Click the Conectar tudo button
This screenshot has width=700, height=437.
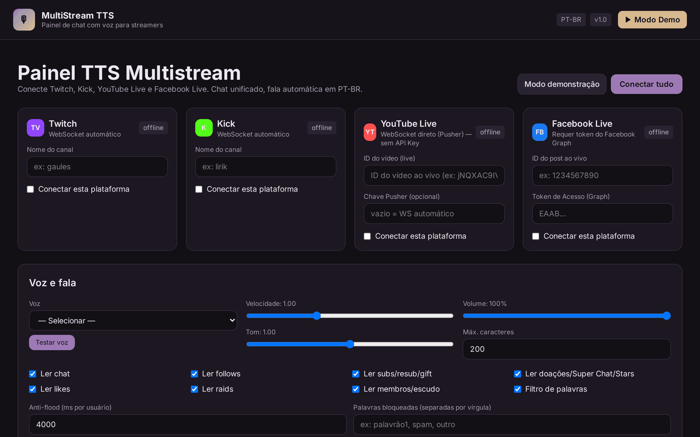(646, 84)
